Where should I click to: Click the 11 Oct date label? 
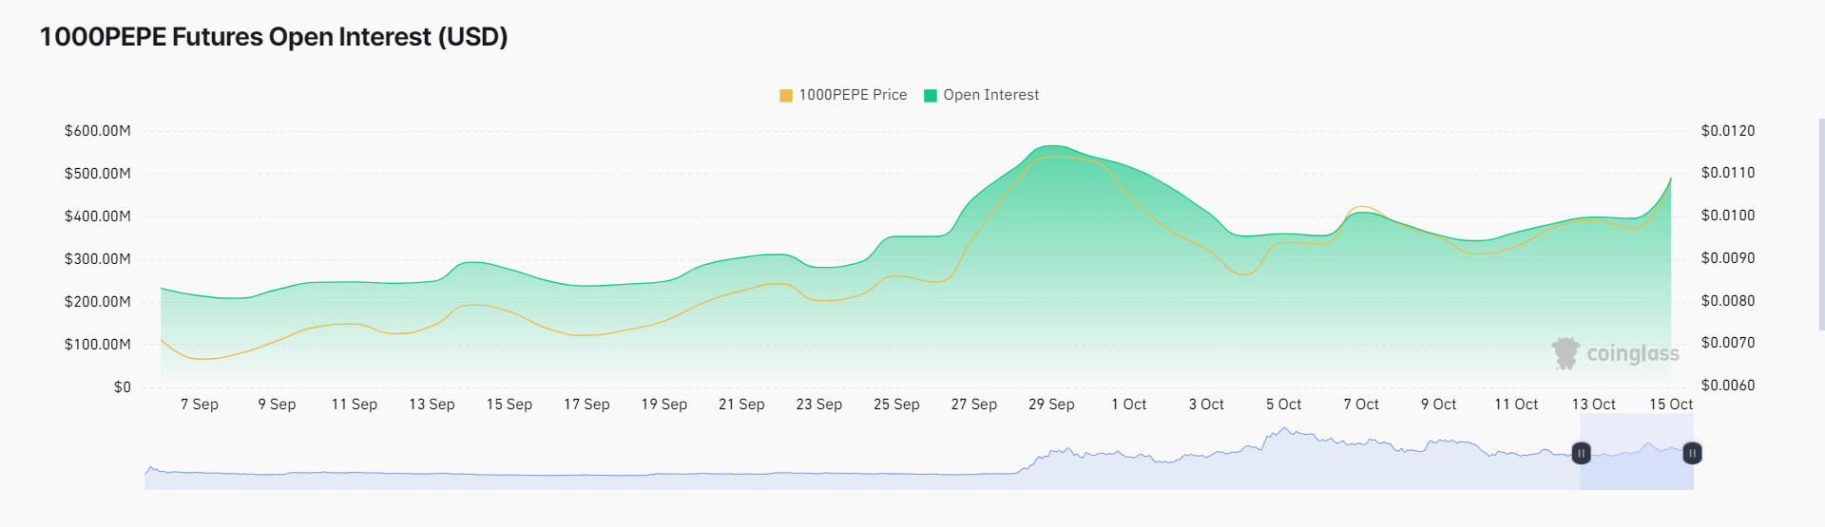click(x=1516, y=405)
